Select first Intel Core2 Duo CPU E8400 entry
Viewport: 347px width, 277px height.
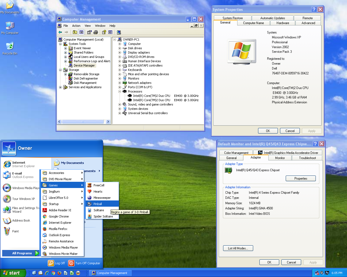pyautogui.click(x=166, y=96)
